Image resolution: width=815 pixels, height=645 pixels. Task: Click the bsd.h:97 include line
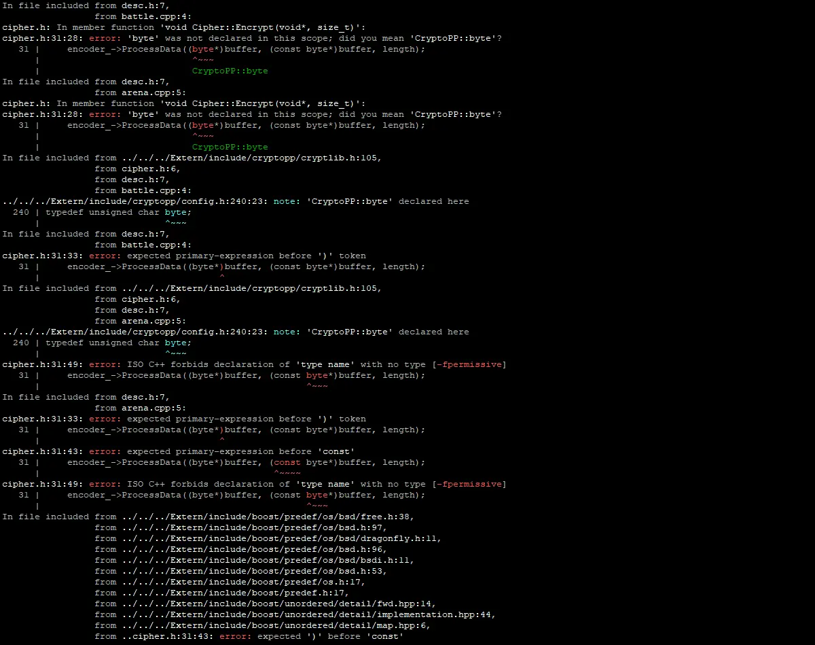tap(255, 527)
